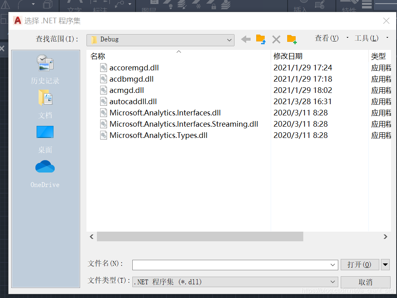
Task: Click the horizontal scrollbar in file list
Action: tap(200, 237)
